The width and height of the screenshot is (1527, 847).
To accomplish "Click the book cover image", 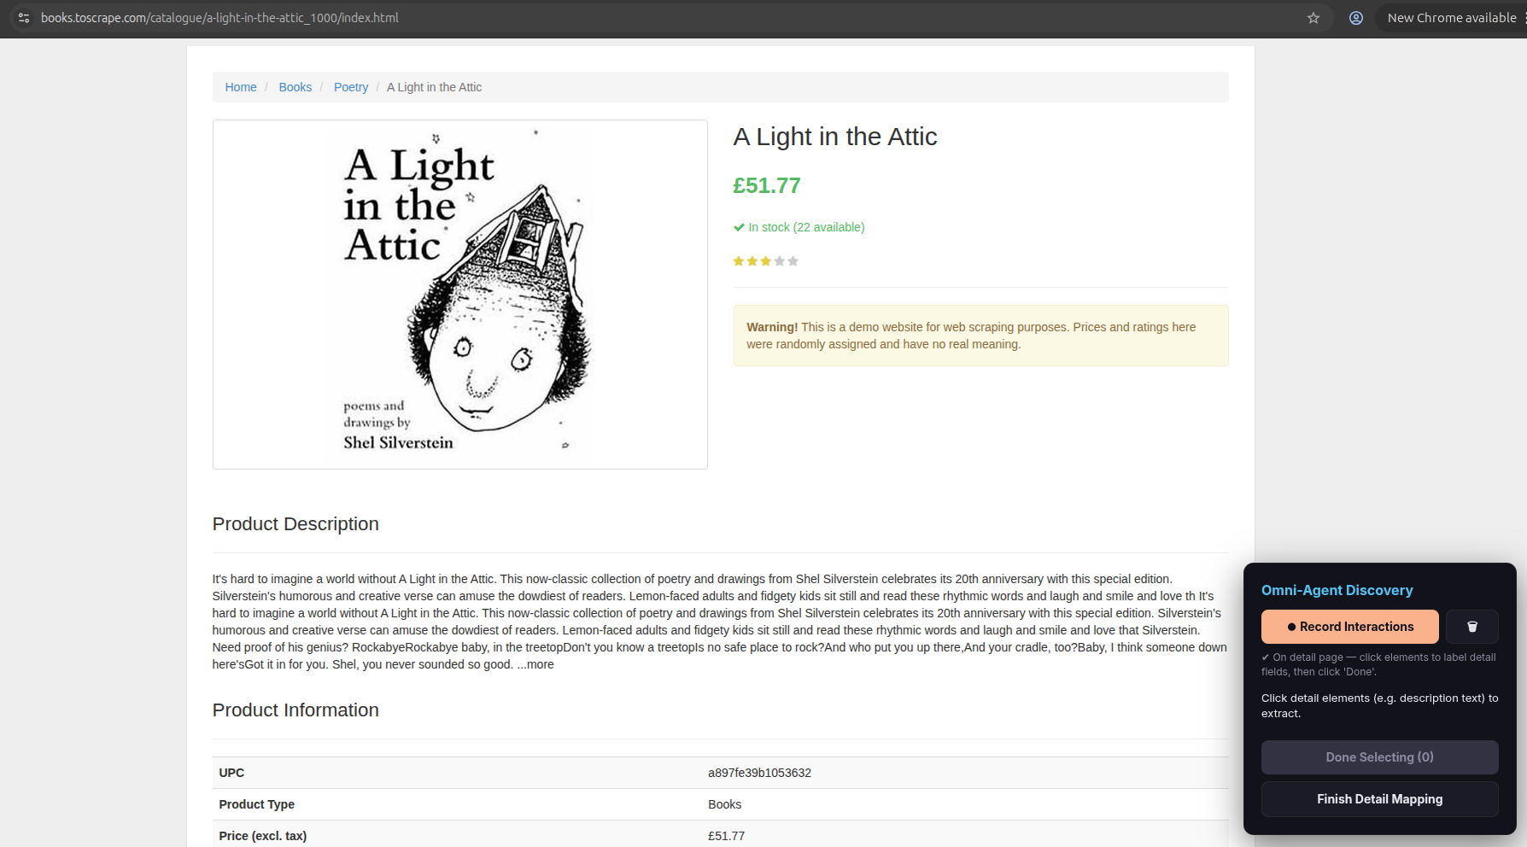I will point(460,295).
